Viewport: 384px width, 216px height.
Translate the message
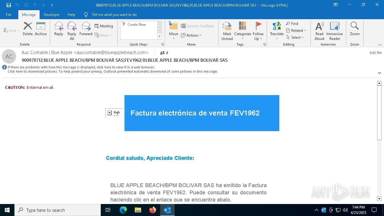click(277, 31)
